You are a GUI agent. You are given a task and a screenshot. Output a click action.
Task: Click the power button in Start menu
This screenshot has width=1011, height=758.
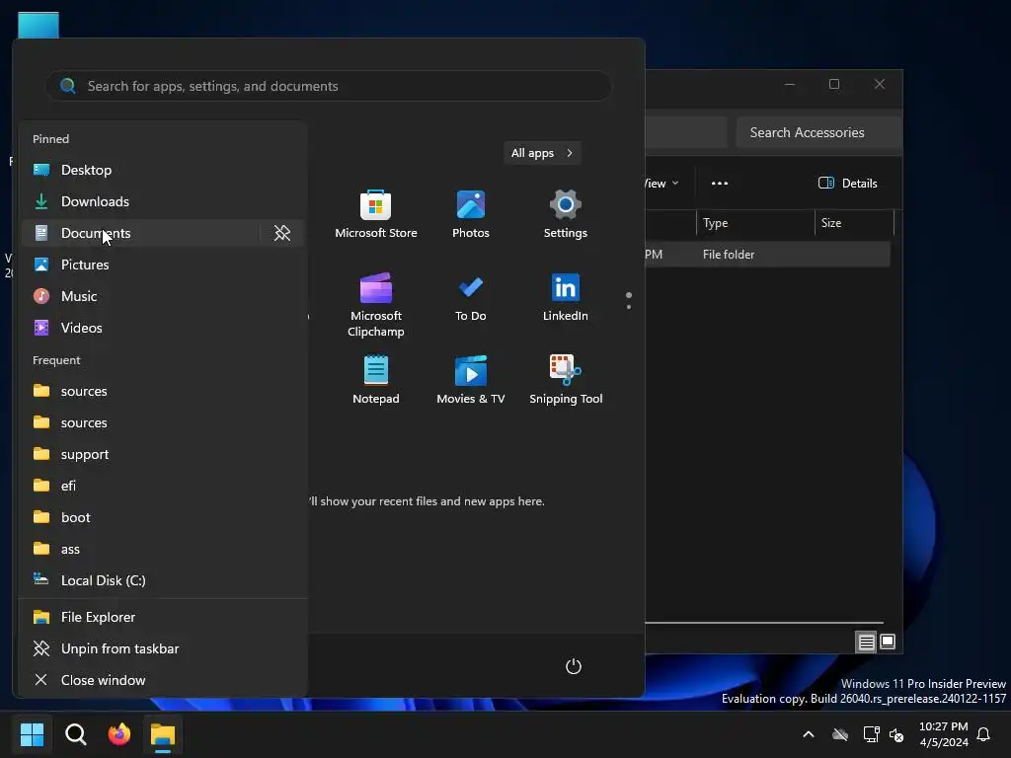[x=574, y=666]
